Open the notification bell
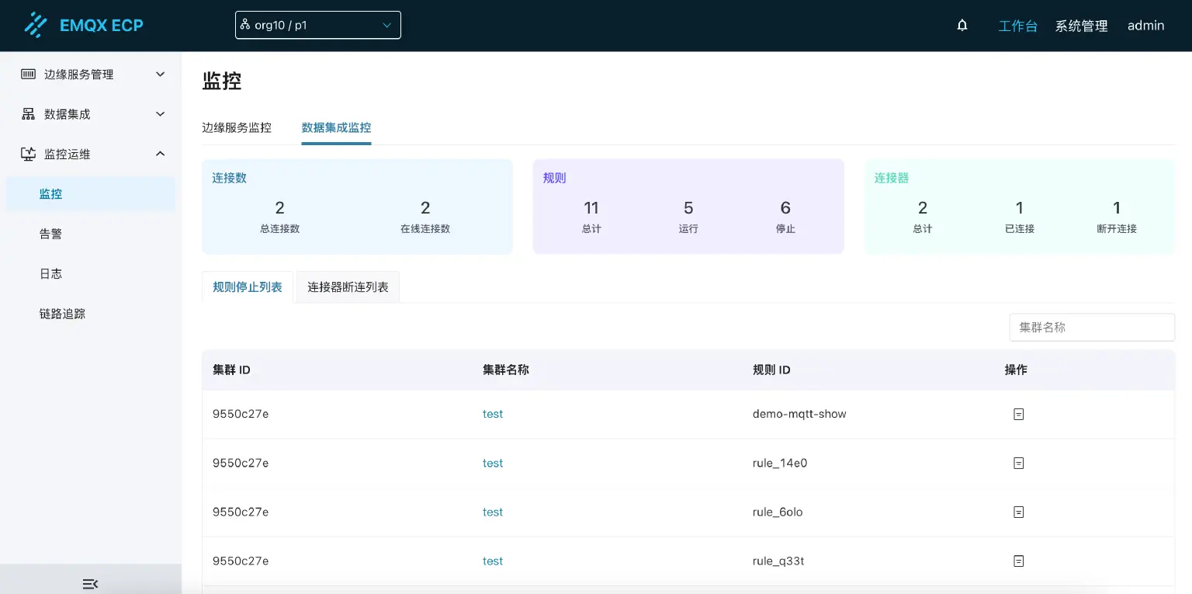Viewport: 1192px width, 594px height. 962,25
